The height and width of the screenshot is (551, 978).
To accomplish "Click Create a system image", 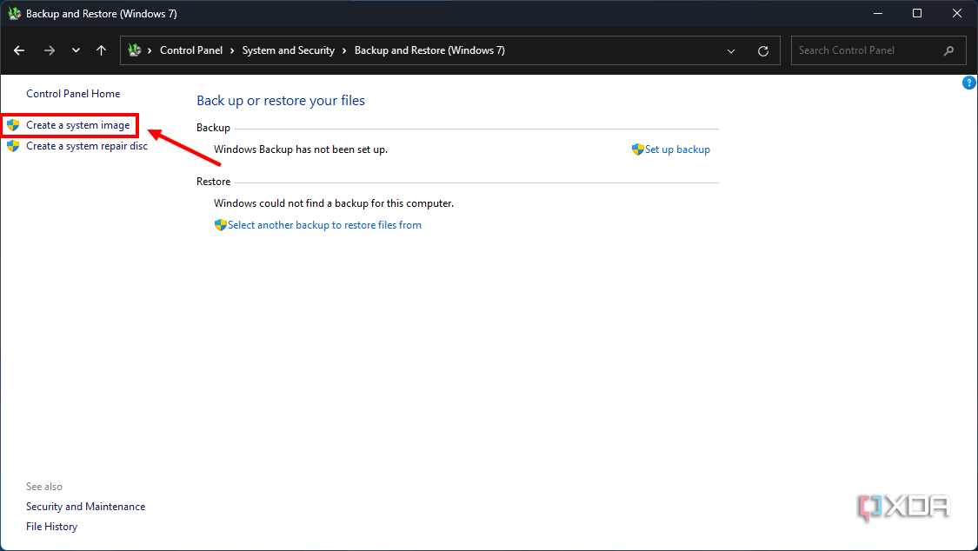I will pos(78,125).
